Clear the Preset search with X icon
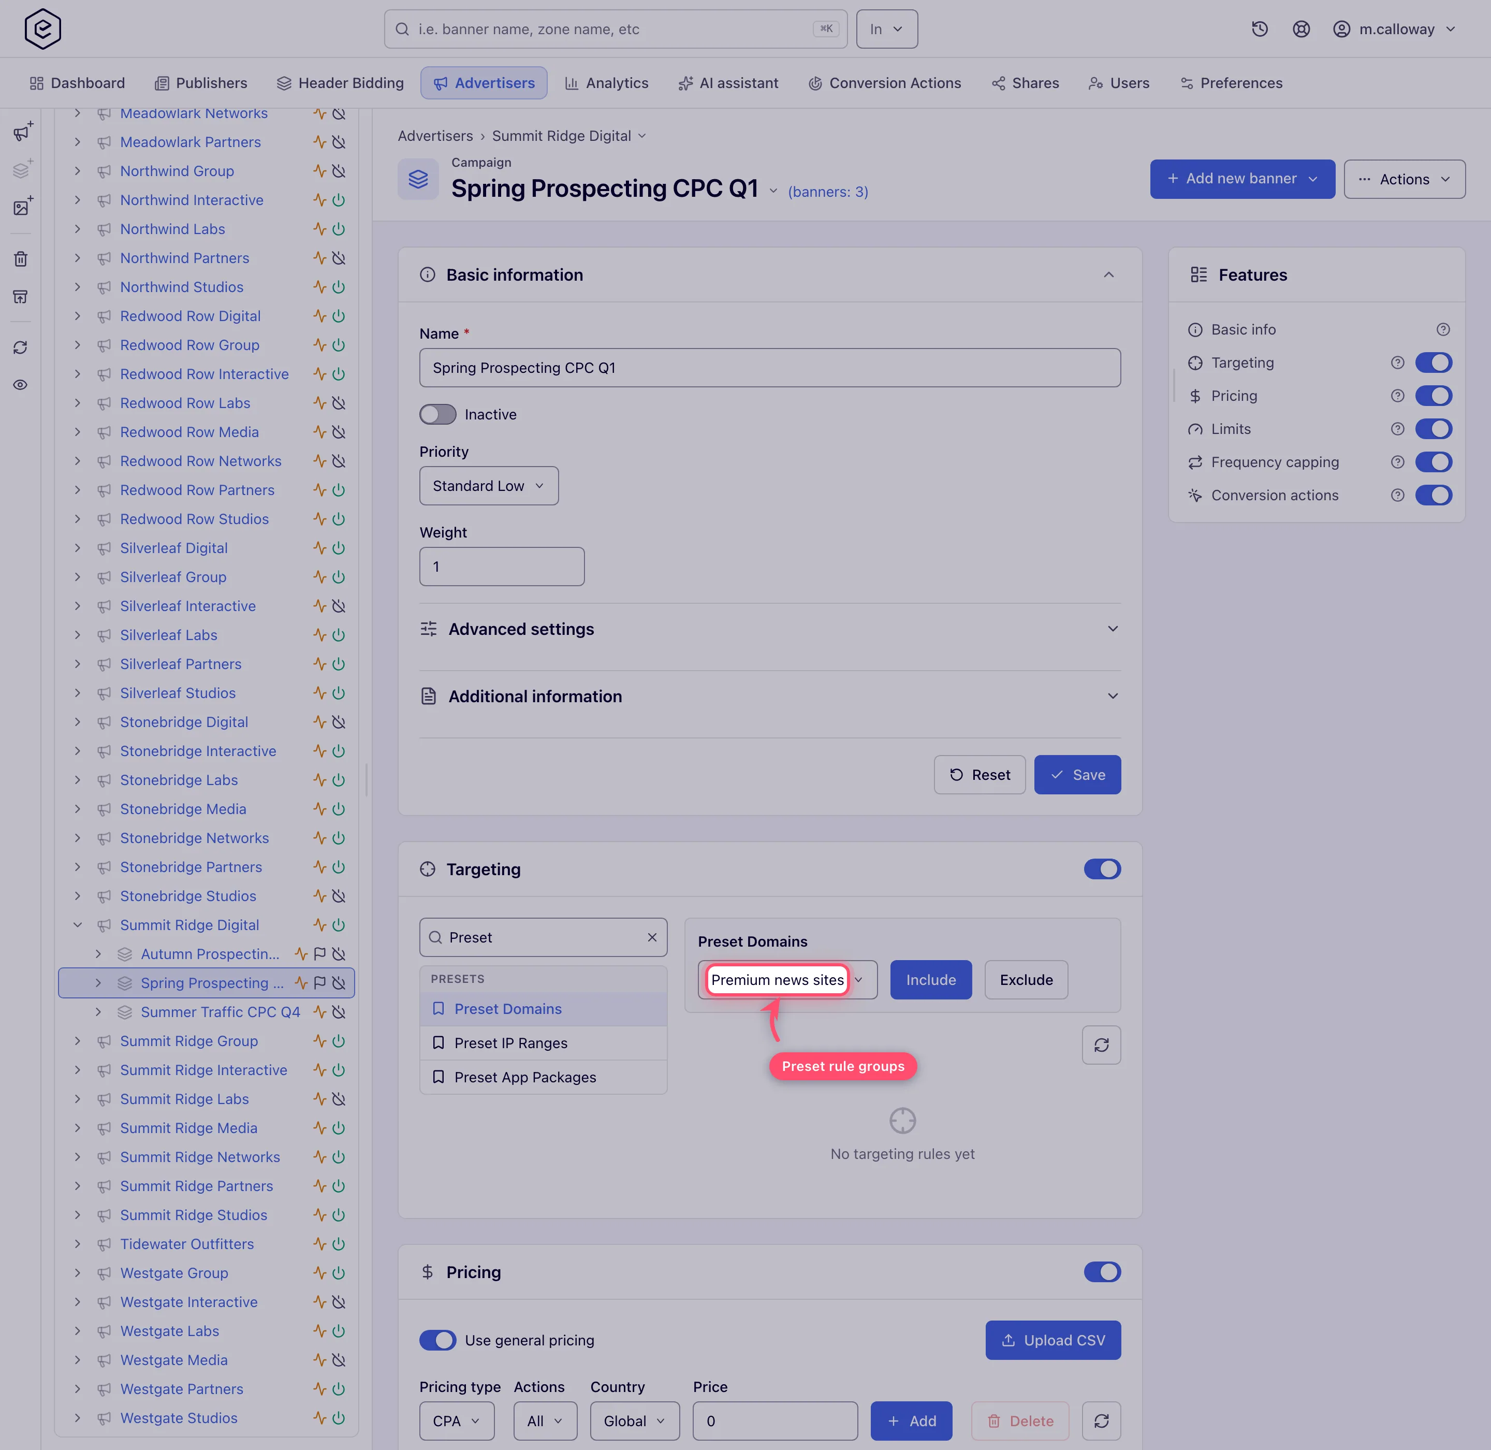 pyautogui.click(x=652, y=937)
